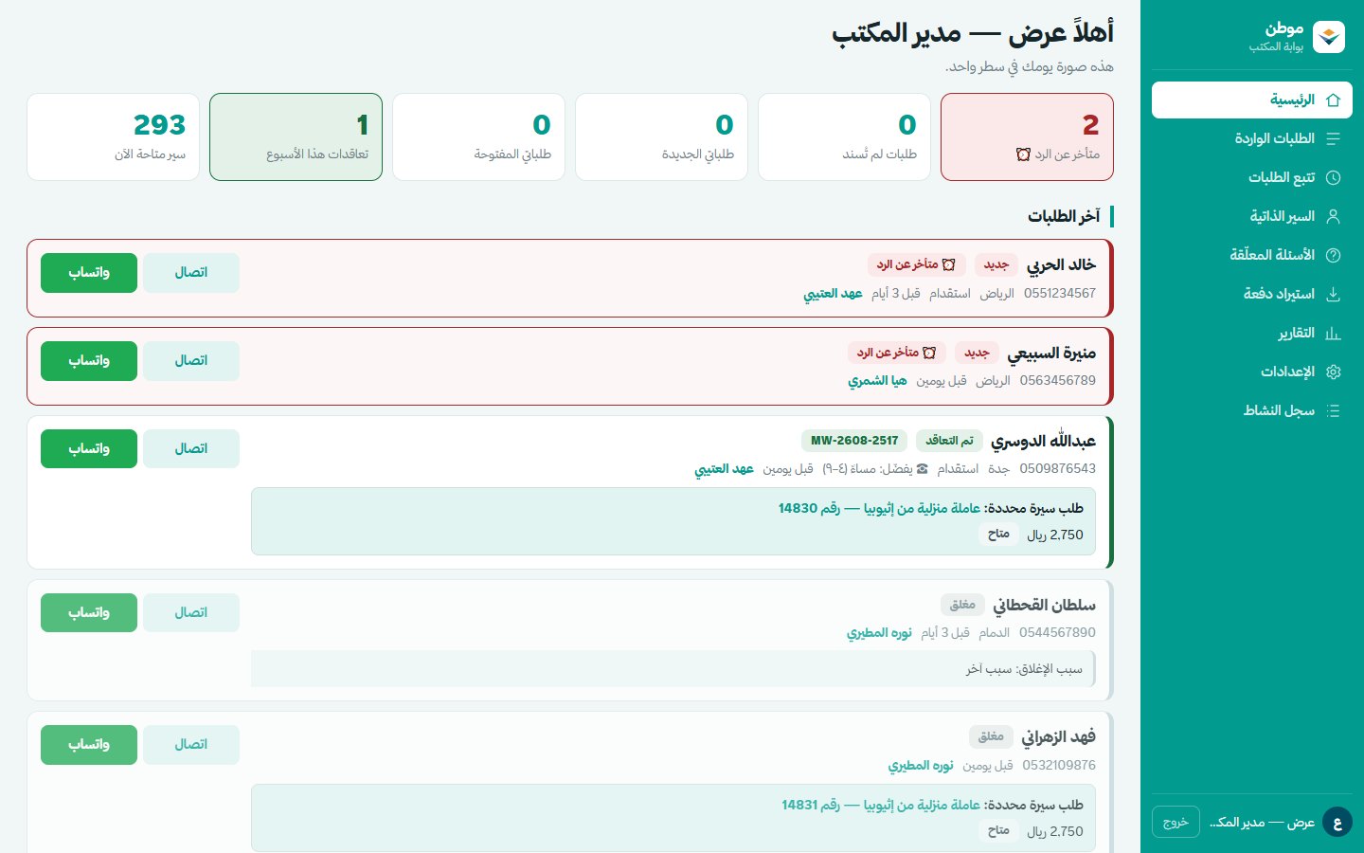The width and height of the screenshot is (1364, 853).
Task: Click the gear icon beside الإعدادات
Action: tap(1334, 372)
